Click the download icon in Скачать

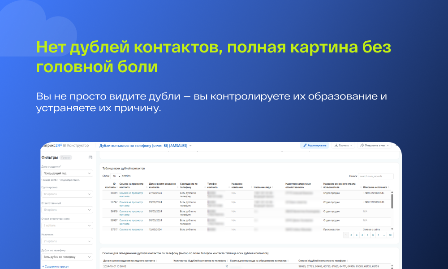pos(336,146)
